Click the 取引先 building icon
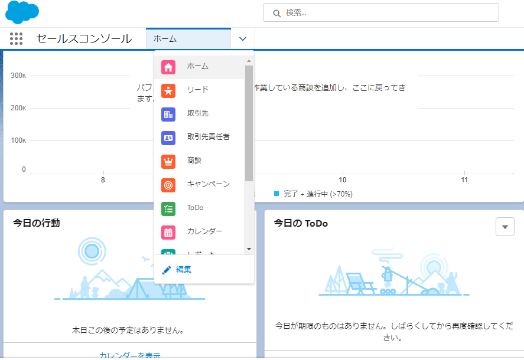This screenshot has width=524, height=360. point(168,114)
